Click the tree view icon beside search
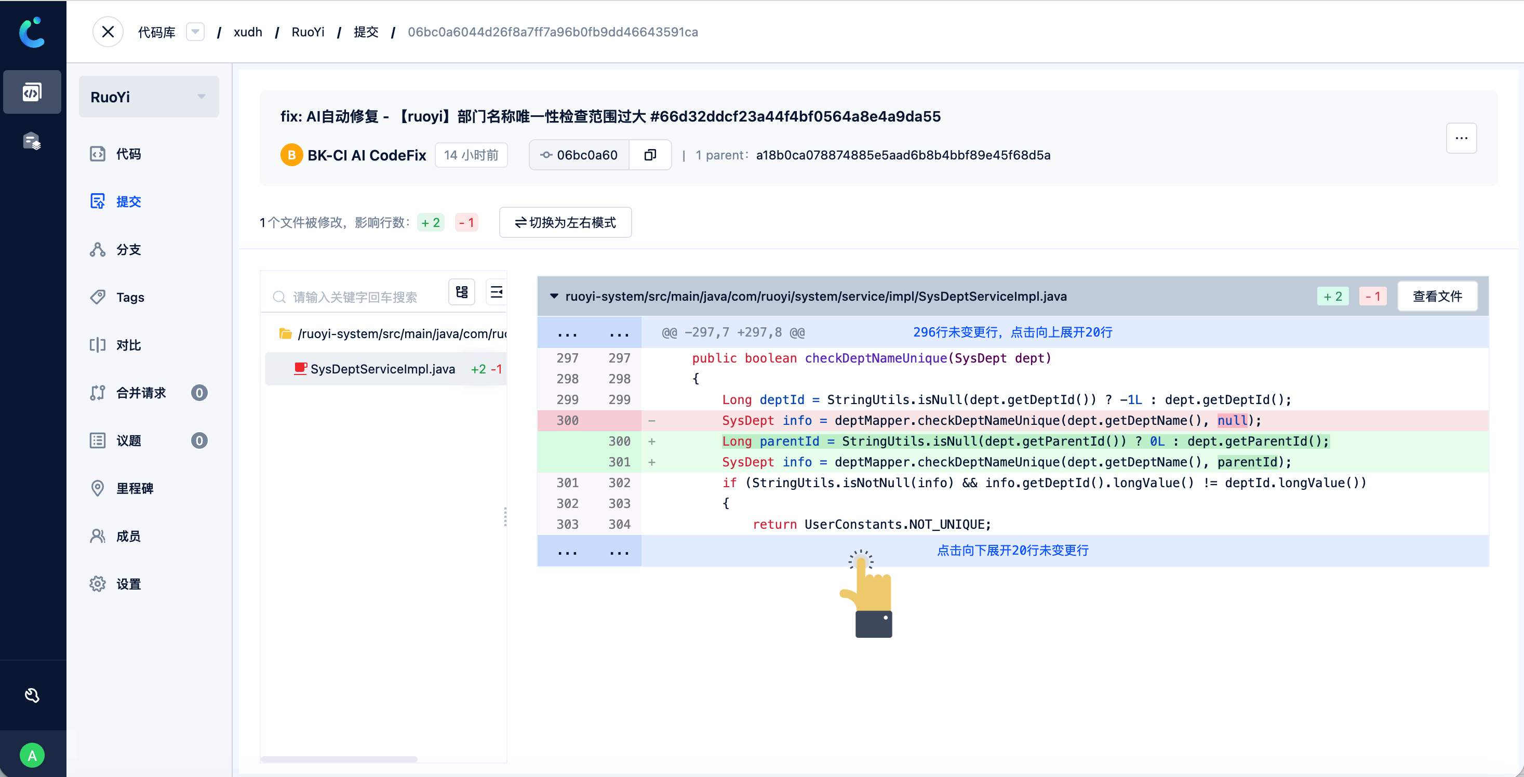The height and width of the screenshot is (777, 1524). [461, 292]
